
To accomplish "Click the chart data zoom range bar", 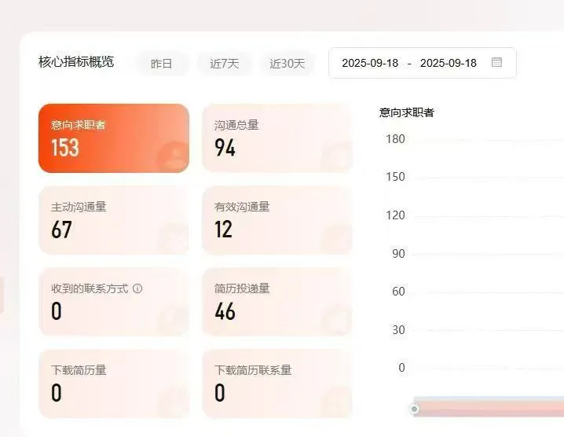I will (489, 407).
